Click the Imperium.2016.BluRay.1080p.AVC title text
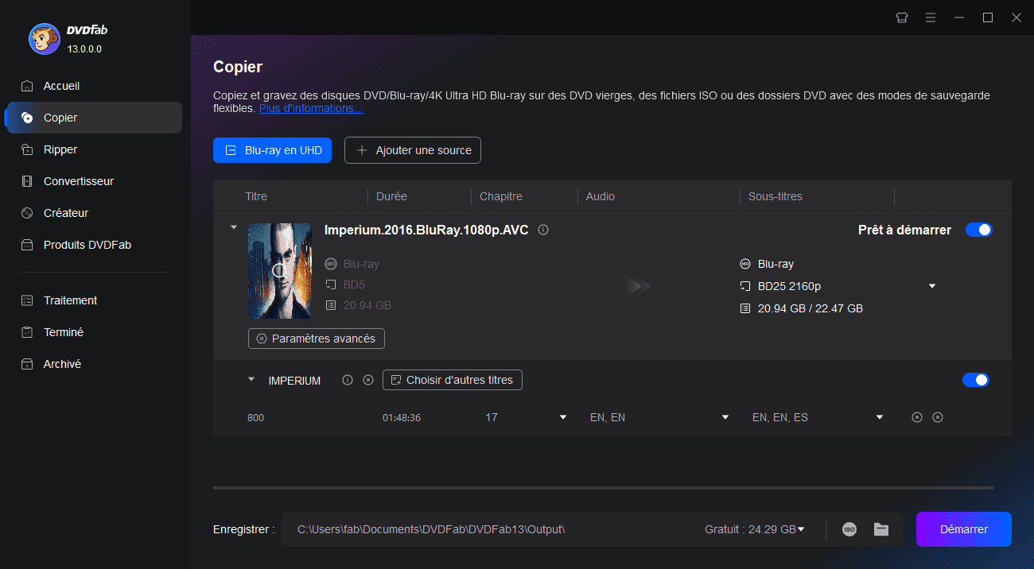 point(426,230)
